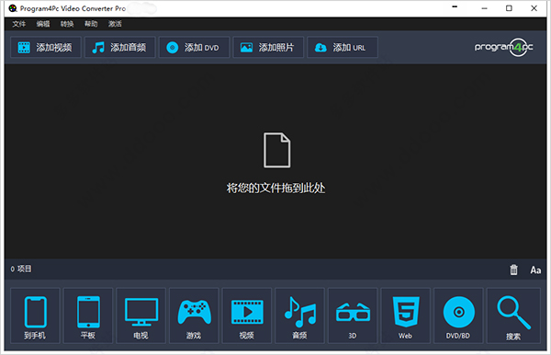Select the 音频 audio format category
551x355 pixels.
(x=299, y=315)
